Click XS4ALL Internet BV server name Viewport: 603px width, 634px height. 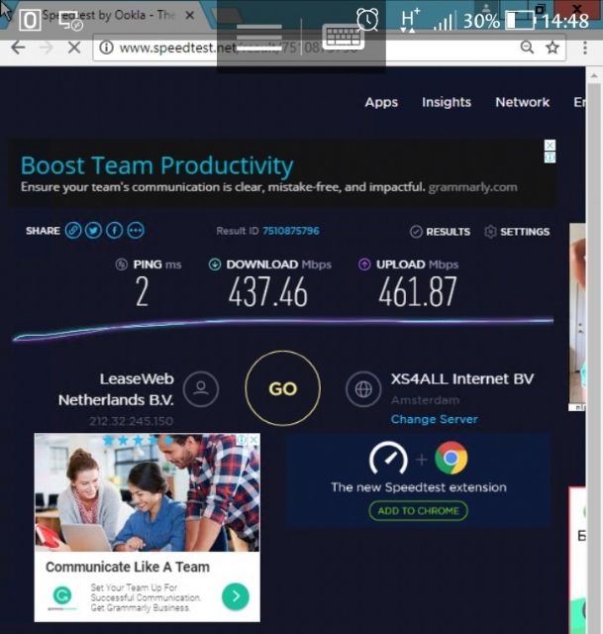point(462,378)
